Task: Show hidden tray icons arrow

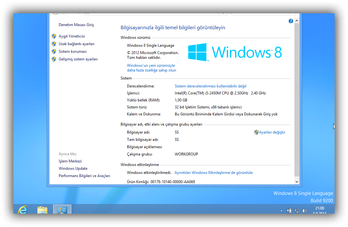Action: tap(281, 211)
